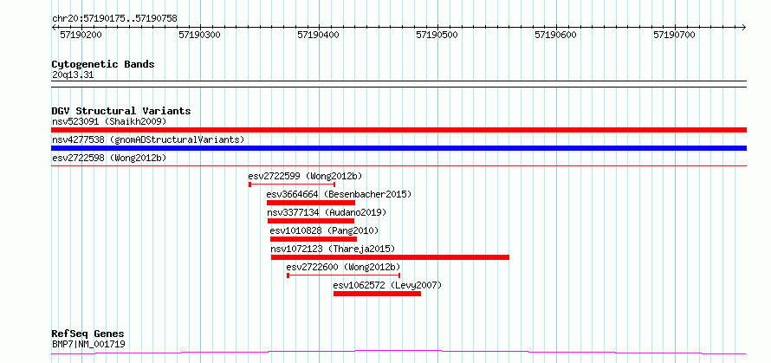Open the BMP7|NM_001719 gene label
The image size is (771, 363).
88,344
